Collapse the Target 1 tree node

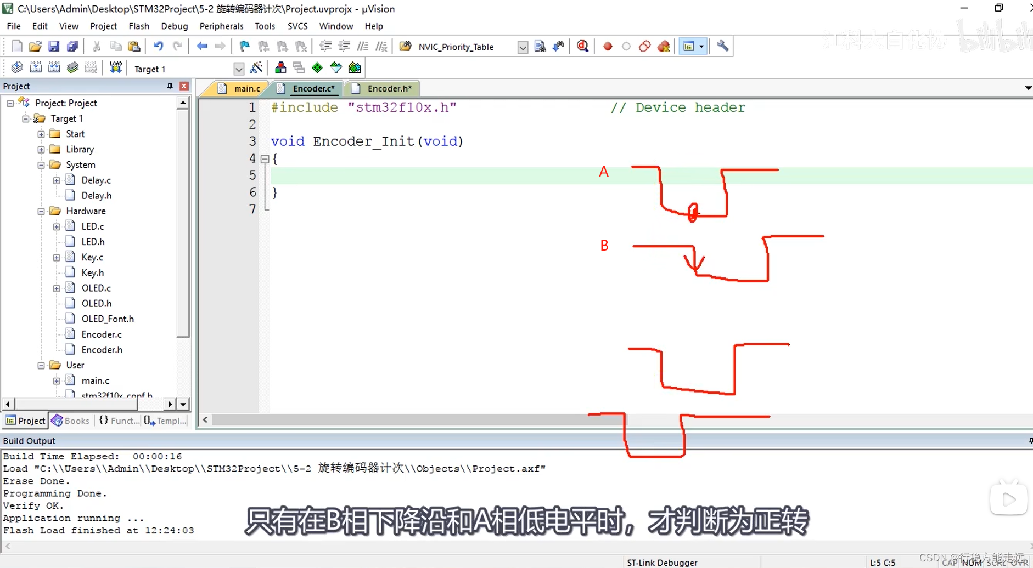point(25,118)
